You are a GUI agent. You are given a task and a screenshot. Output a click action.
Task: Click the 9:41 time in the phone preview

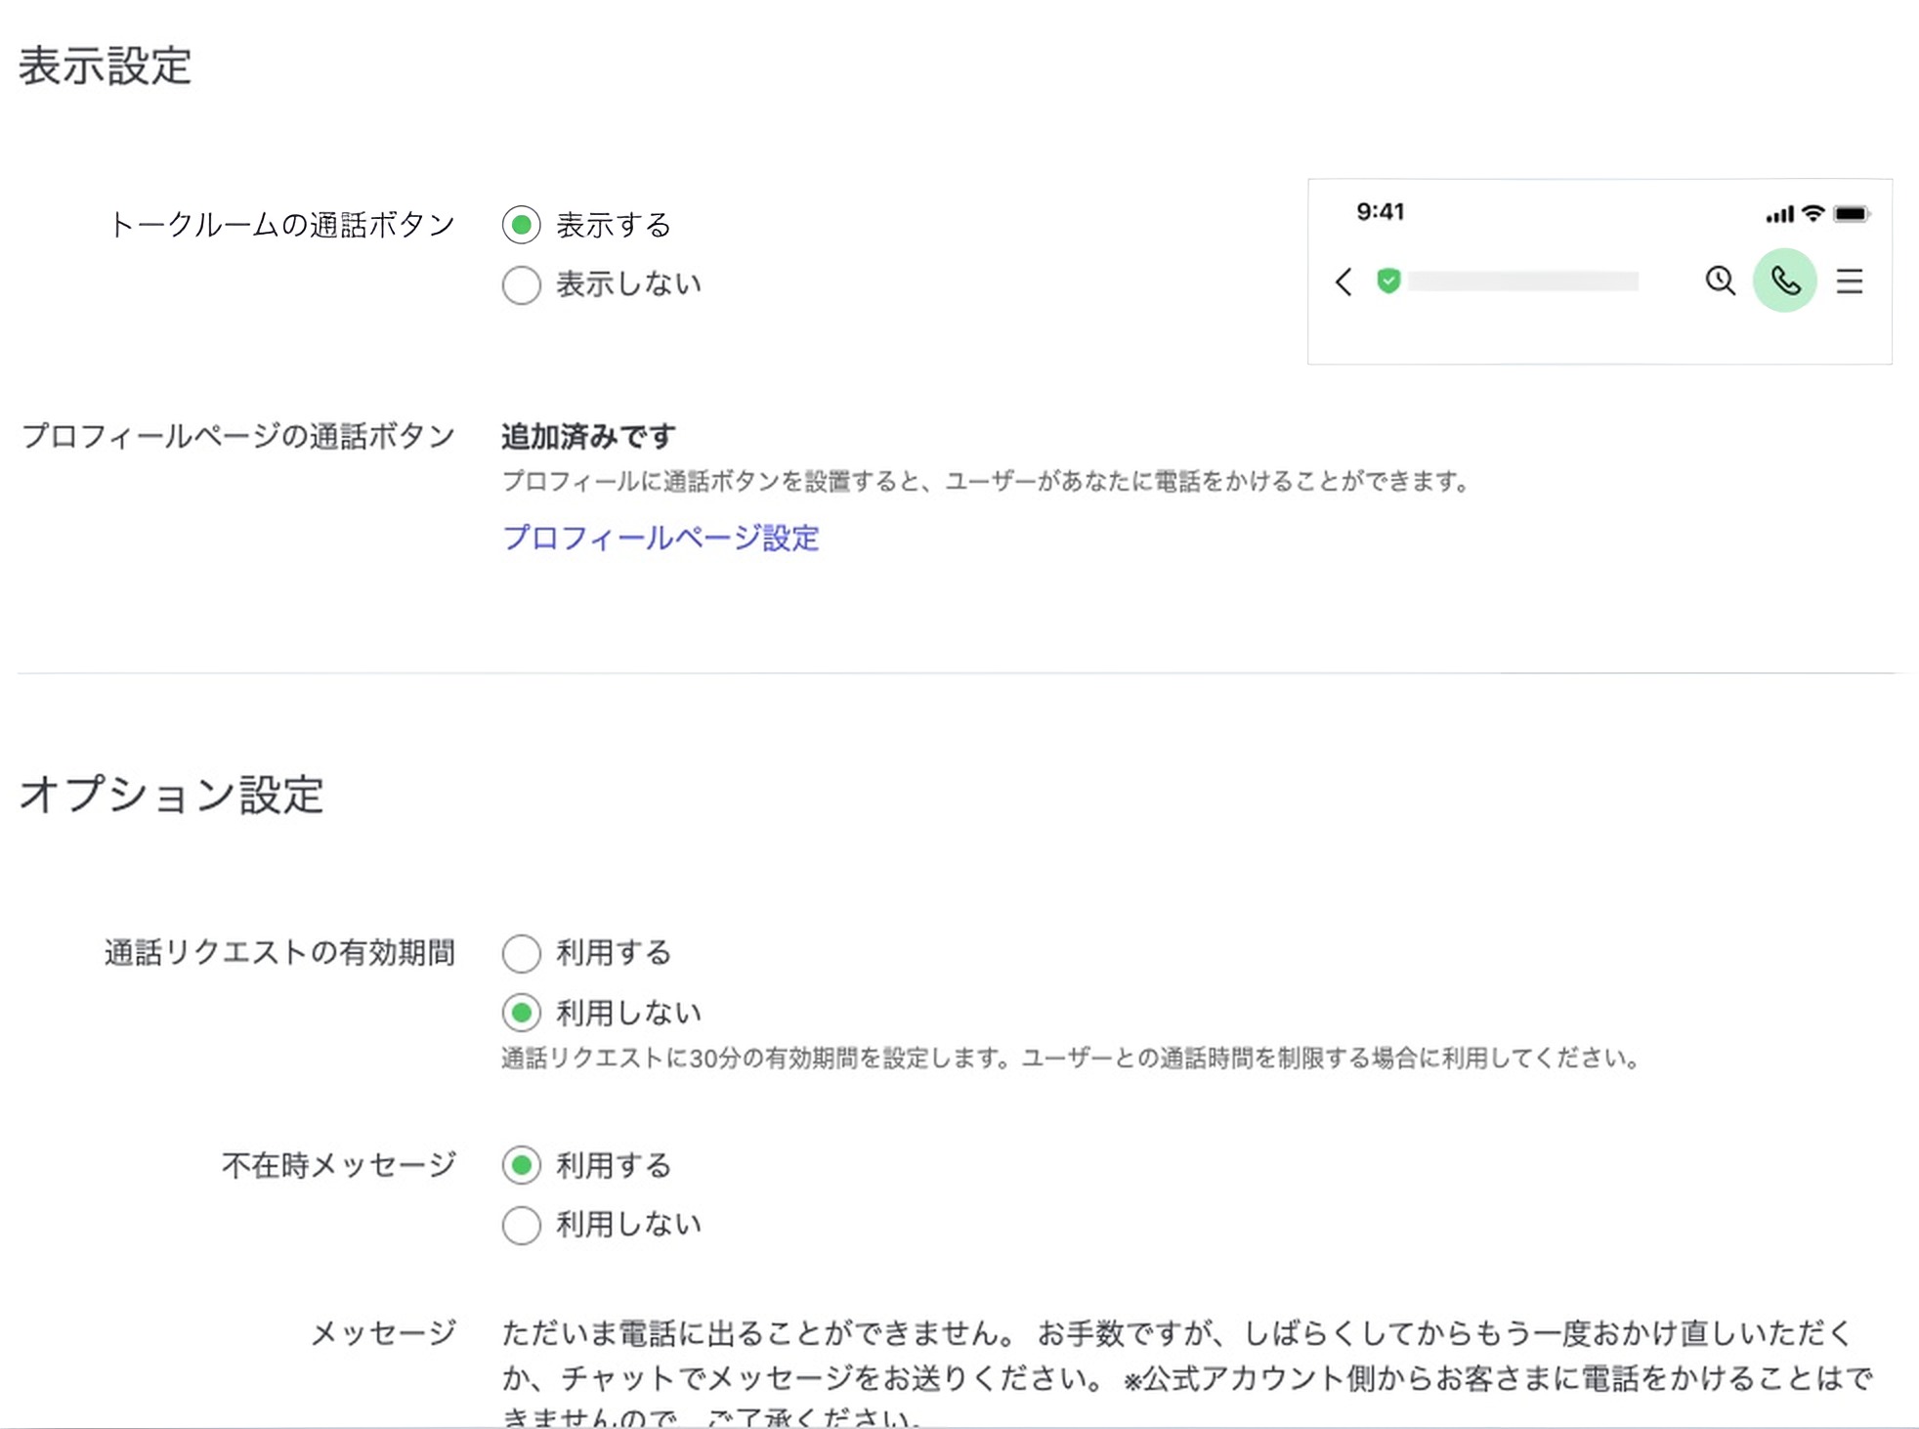pyautogui.click(x=1380, y=211)
